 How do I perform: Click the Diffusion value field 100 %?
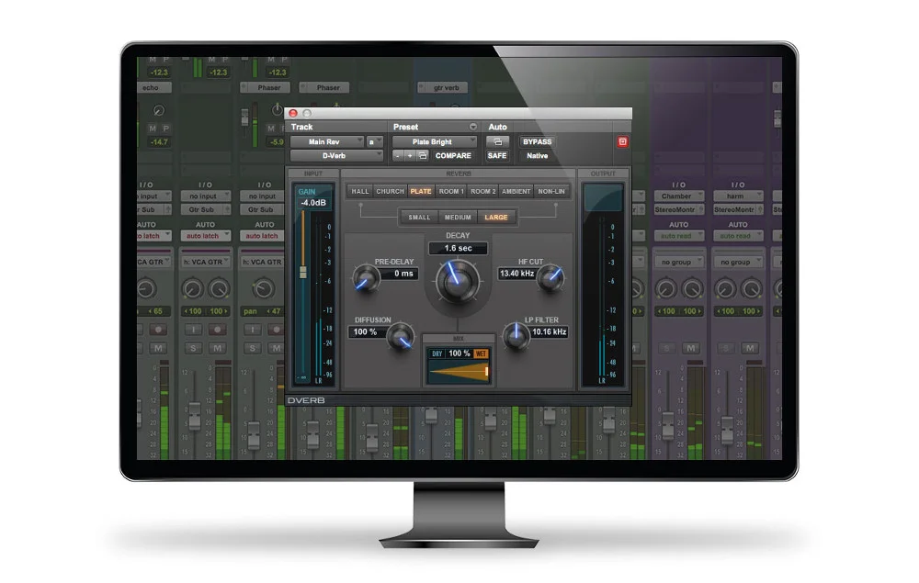click(367, 331)
